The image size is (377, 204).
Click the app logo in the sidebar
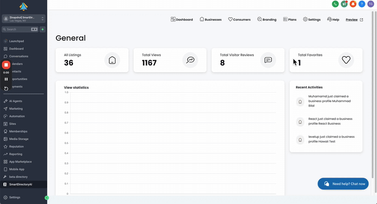(24, 7)
